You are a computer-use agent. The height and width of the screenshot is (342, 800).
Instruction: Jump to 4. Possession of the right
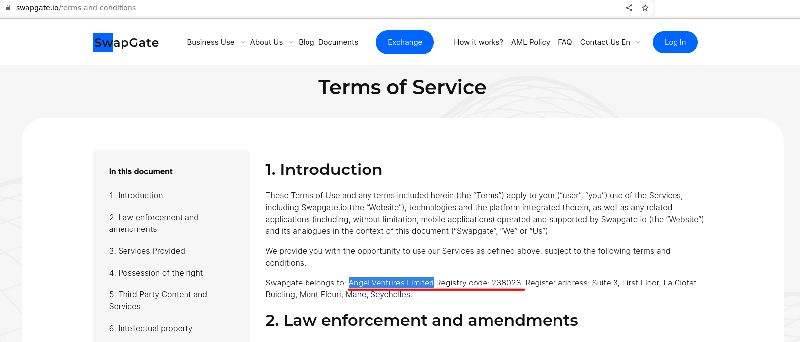pyautogui.click(x=156, y=273)
